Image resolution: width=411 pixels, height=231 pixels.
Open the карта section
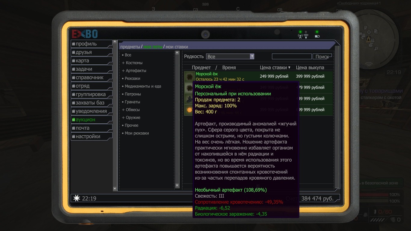pos(91,61)
